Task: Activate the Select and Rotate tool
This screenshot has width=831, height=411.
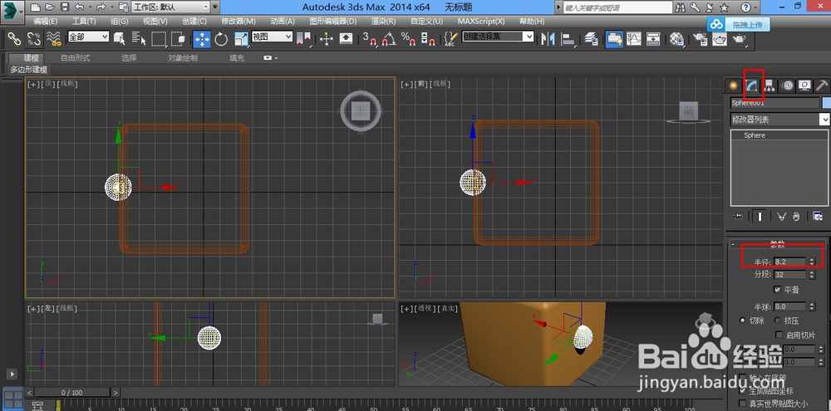Action: pyautogui.click(x=221, y=39)
